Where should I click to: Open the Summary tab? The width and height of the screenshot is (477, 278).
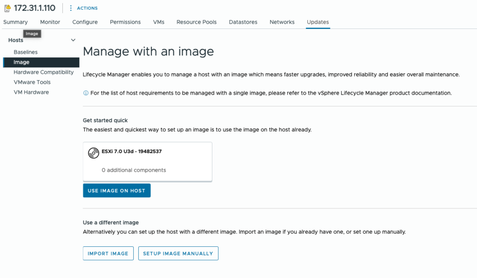[15, 22]
